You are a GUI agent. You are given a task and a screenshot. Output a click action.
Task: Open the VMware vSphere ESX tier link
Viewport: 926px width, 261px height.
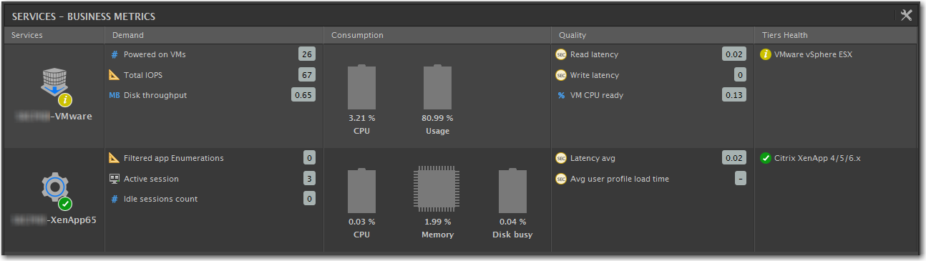click(813, 54)
